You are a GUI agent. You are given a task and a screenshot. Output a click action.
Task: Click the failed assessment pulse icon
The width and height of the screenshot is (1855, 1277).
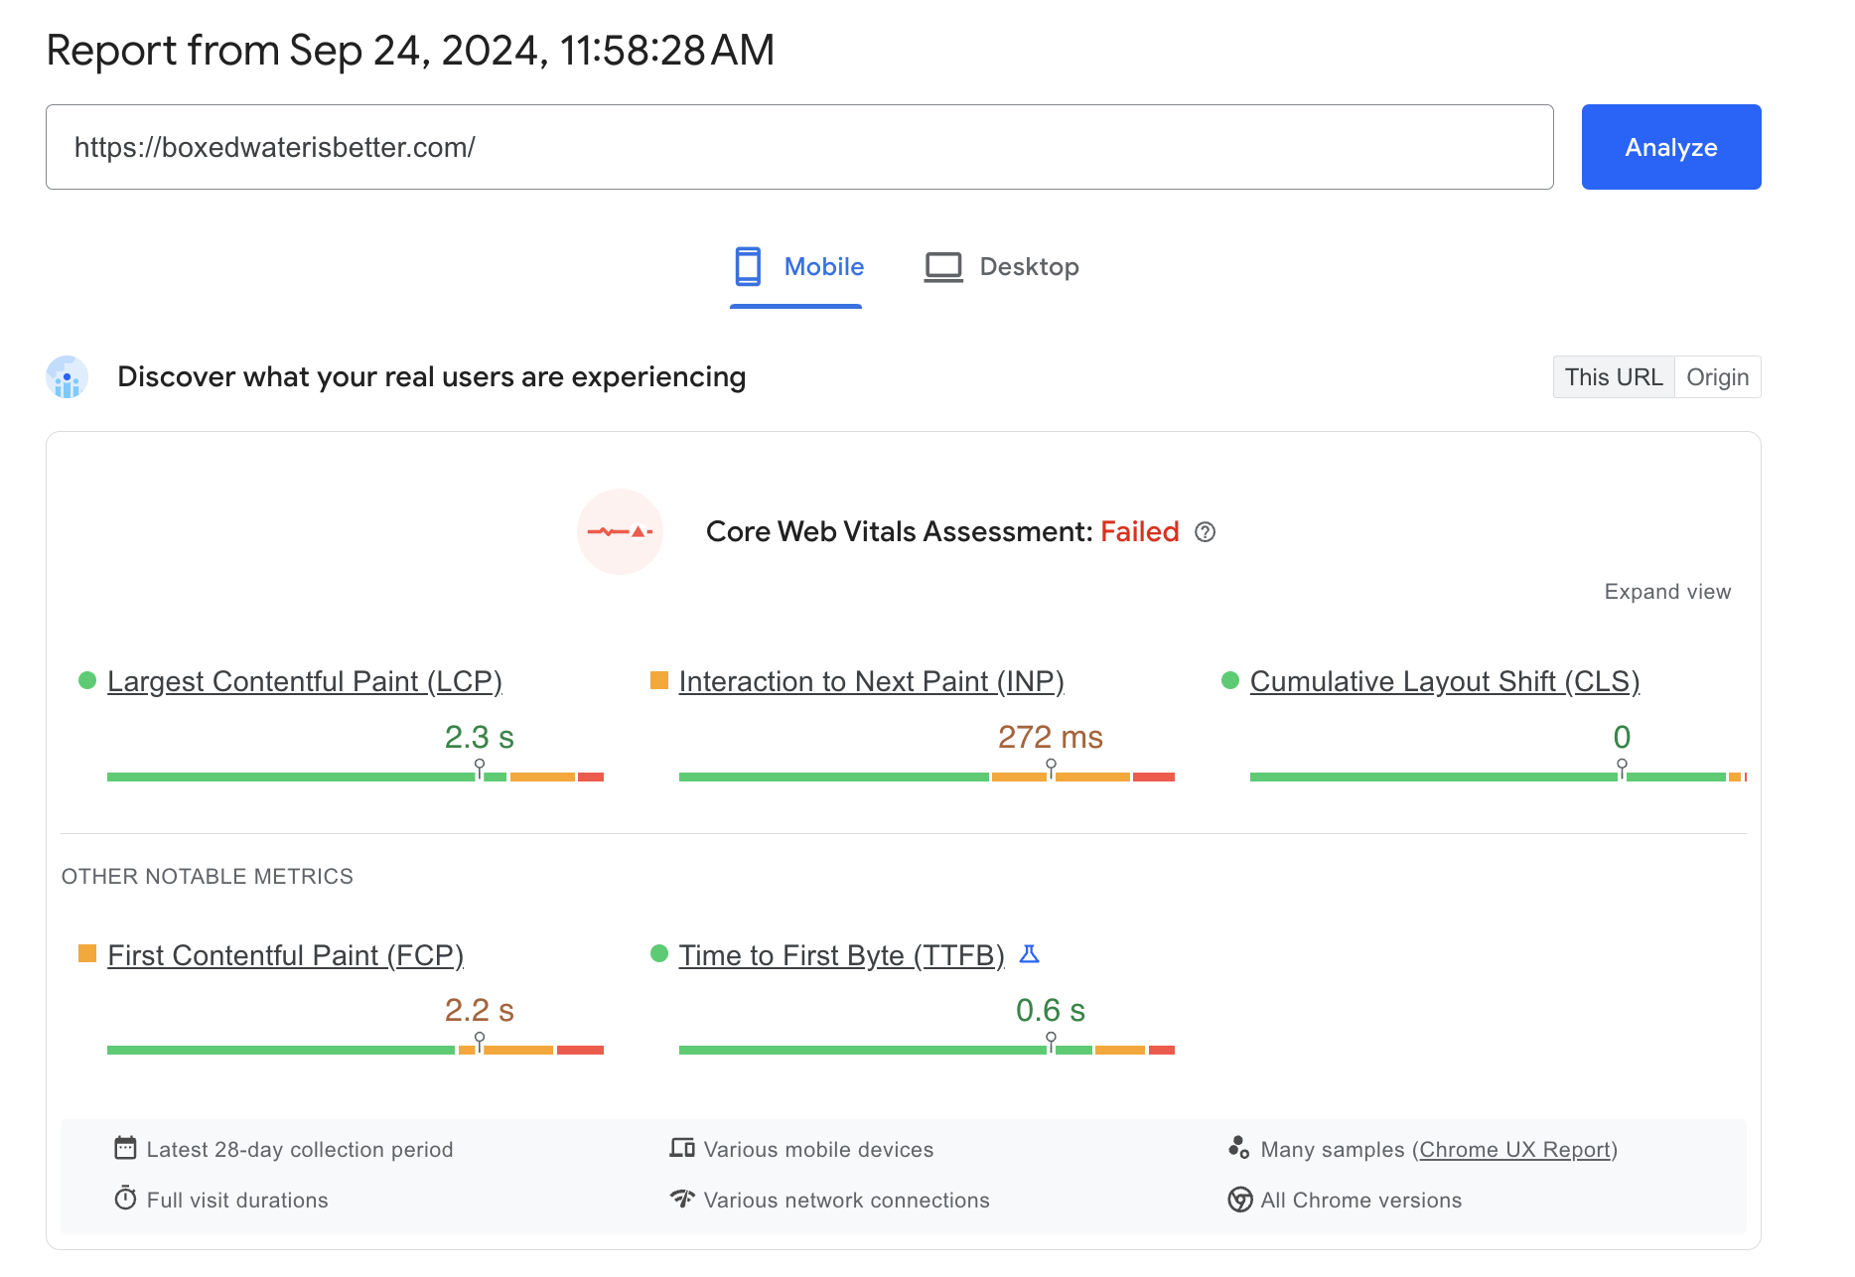point(620,532)
